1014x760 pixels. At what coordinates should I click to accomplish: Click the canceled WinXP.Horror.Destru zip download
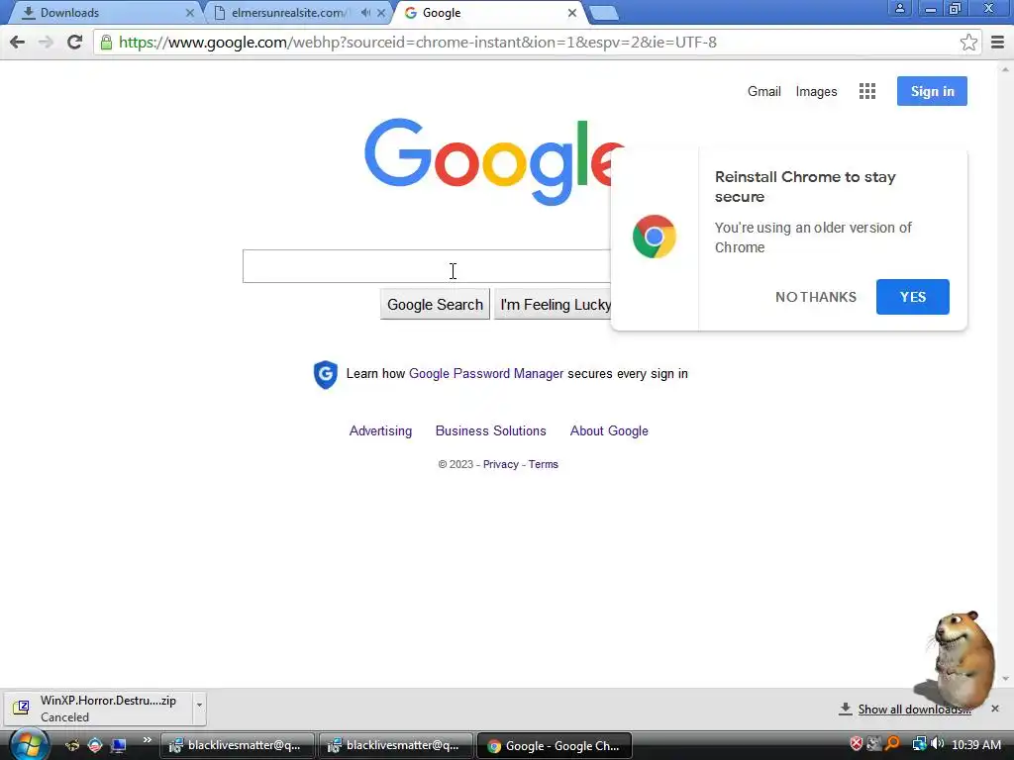(x=98, y=709)
